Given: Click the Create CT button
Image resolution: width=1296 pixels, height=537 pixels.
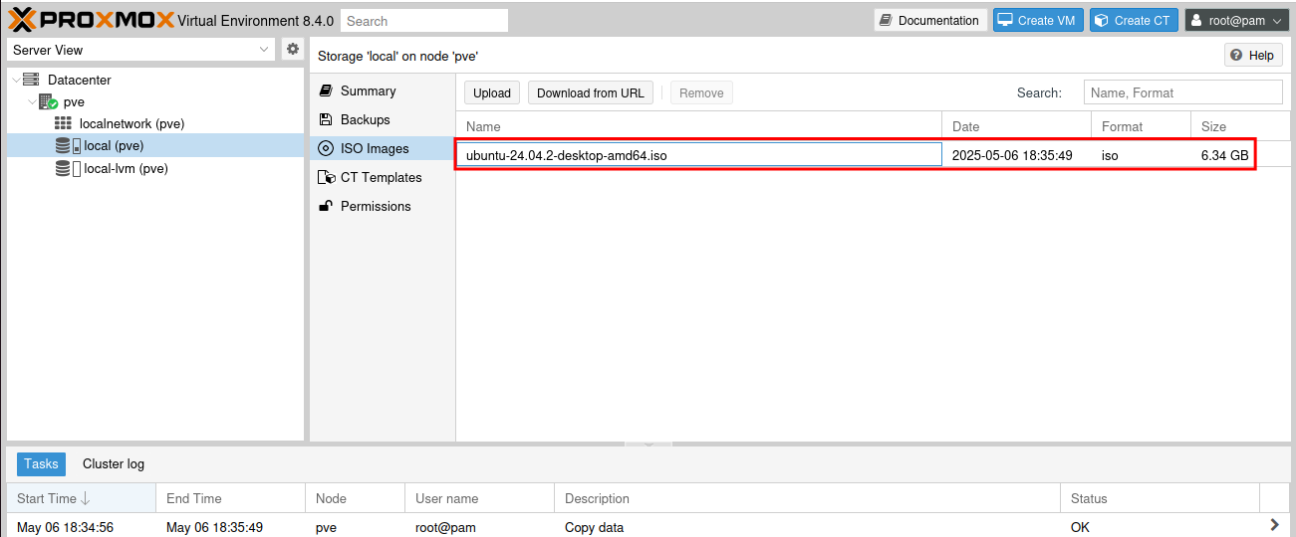Looking at the screenshot, I should 1134,20.
